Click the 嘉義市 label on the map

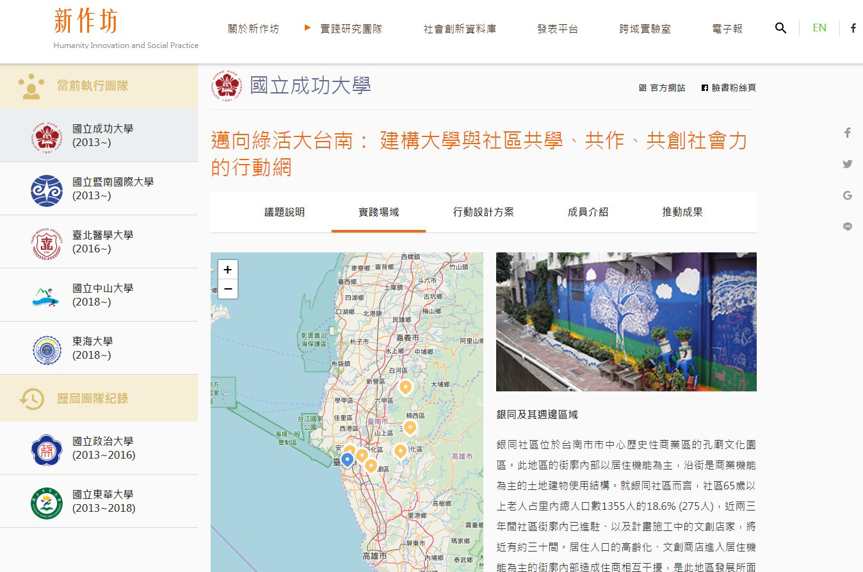click(x=408, y=338)
